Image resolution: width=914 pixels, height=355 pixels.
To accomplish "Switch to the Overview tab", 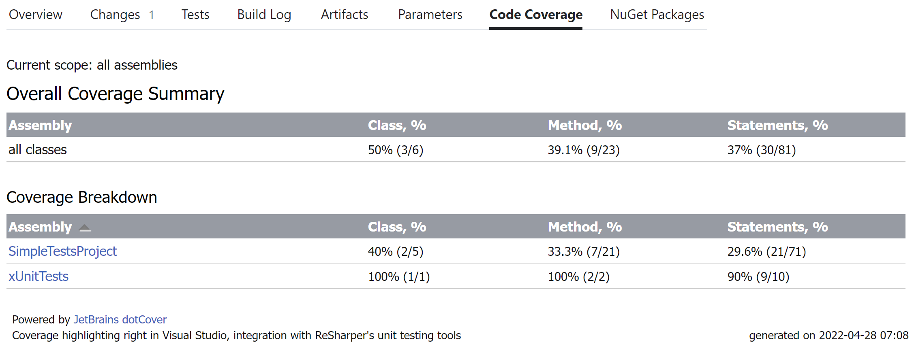I will click(x=35, y=15).
